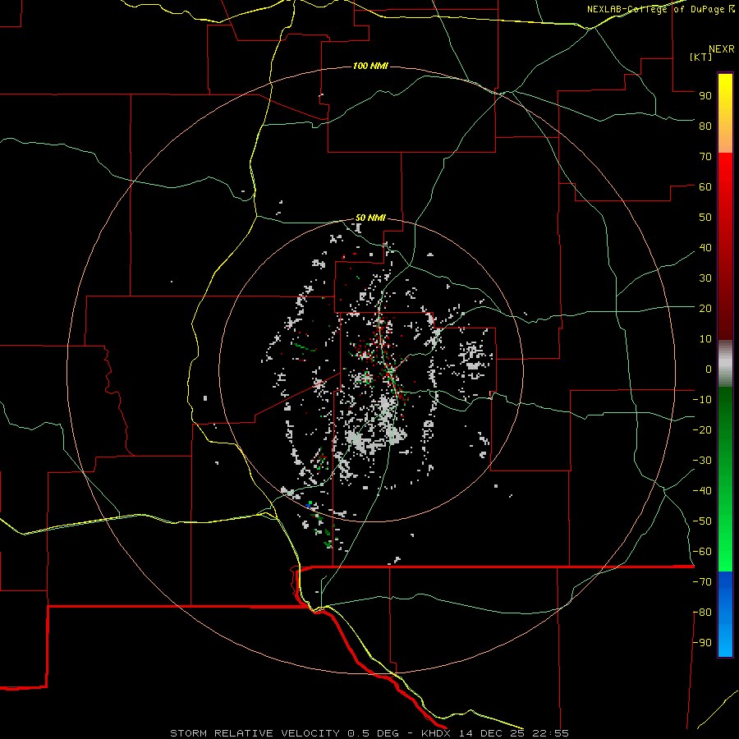Click the 50 value on the velocity scale
Image resolution: width=739 pixels, height=739 pixels.
click(x=705, y=218)
